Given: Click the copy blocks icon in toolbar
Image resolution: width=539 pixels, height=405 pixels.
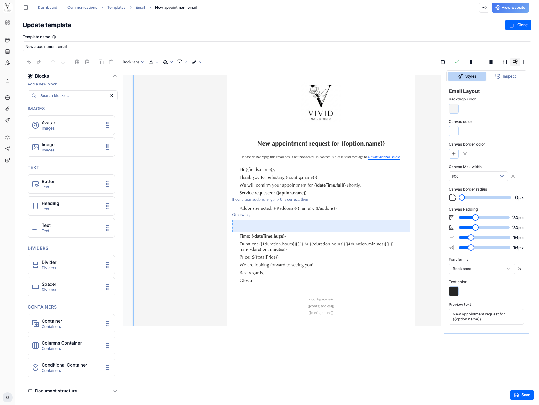Looking at the screenshot, I should tap(101, 62).
